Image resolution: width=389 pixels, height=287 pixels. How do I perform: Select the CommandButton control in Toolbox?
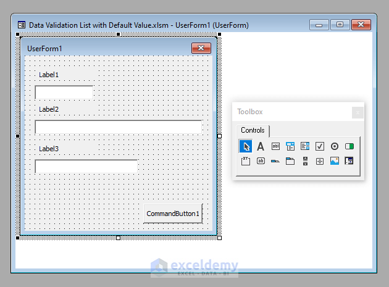click(261, 160)
